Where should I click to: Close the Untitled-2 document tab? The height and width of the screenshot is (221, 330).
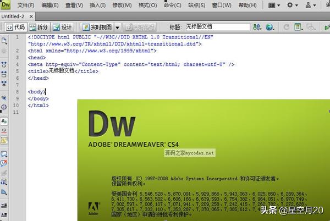pyautogui.click(x=31, y=16)
